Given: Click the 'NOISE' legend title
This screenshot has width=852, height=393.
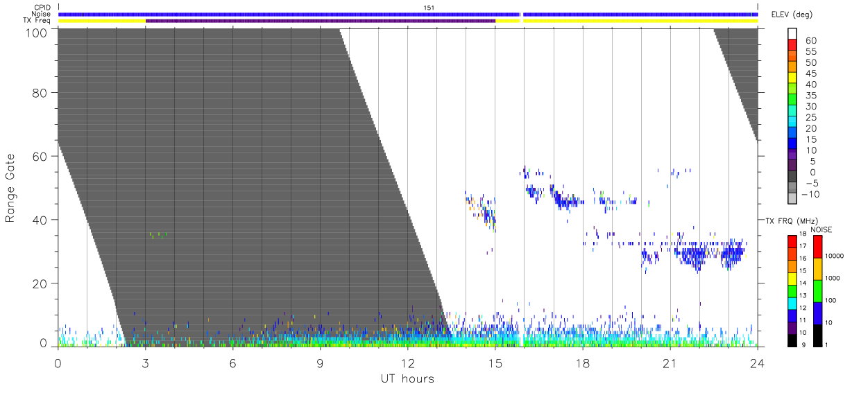Looking at the screenshot, I should pyautogui.click(x=821, y=229).
